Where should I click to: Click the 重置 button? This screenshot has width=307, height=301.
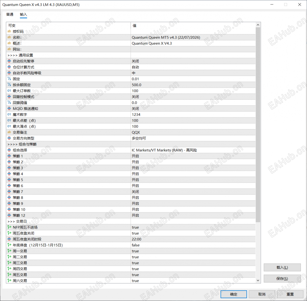pyautogui.click(x=290, y=294)
